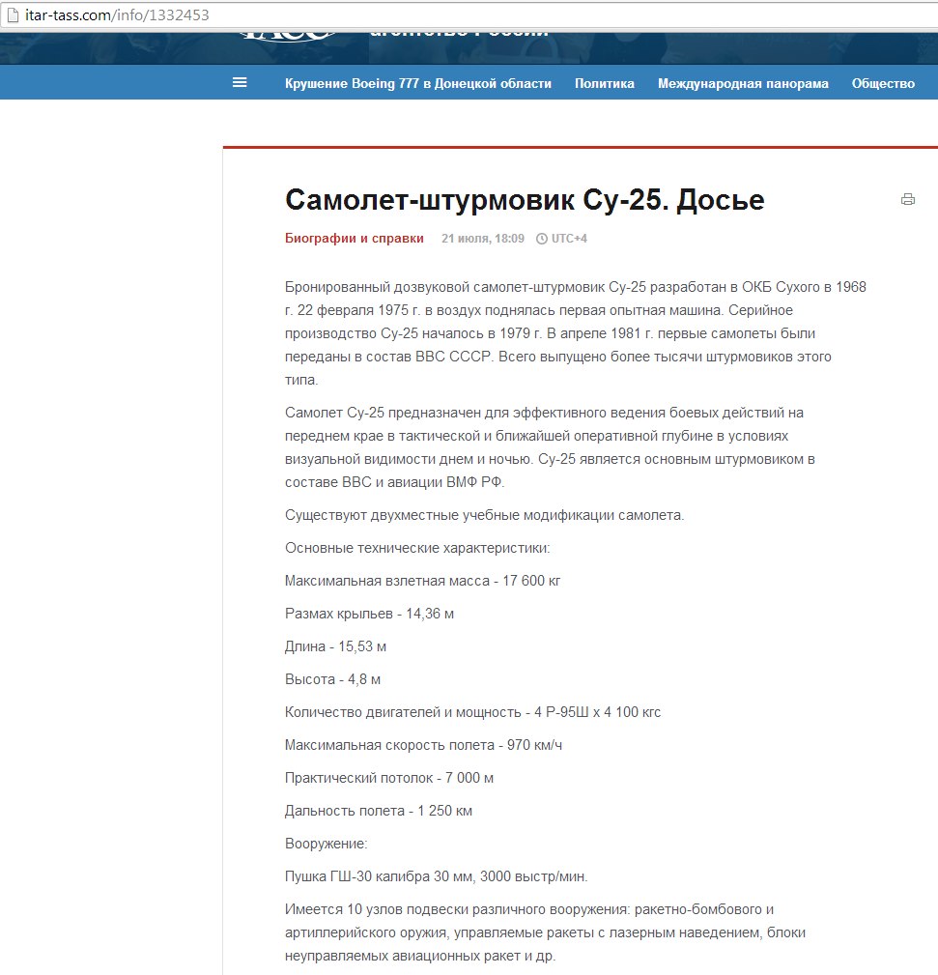Viewport: 938px width, 975px height.
Task: Click the print article icon
Action: [907, 200]
